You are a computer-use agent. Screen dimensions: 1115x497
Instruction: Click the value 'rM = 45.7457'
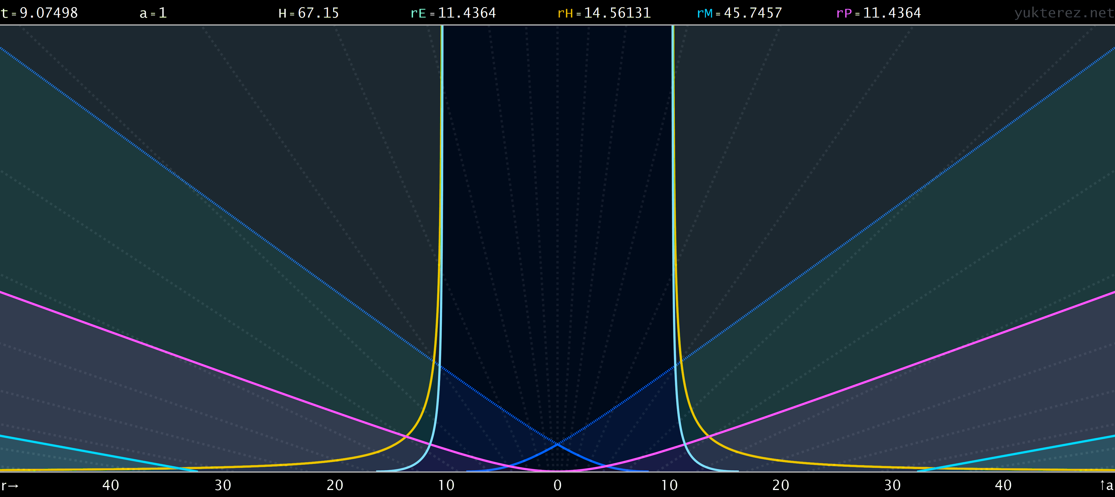739,13
